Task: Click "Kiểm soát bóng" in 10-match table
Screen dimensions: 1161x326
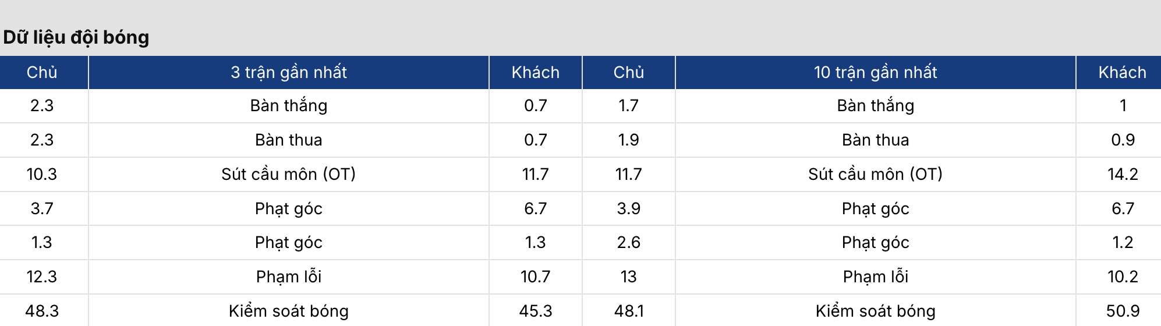Action: coord(875,311)
